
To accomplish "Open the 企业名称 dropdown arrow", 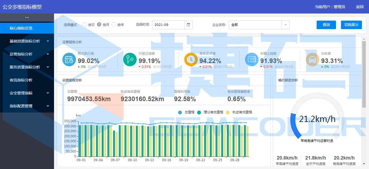I will [x=286, y=25].
